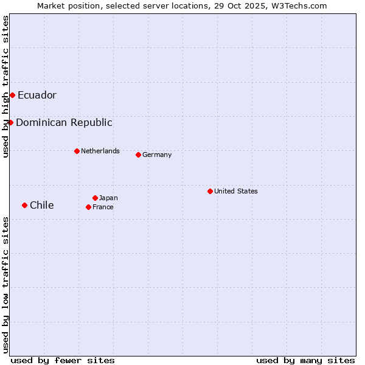
Task: Click the France label text
Action: [x=103, y=207]
